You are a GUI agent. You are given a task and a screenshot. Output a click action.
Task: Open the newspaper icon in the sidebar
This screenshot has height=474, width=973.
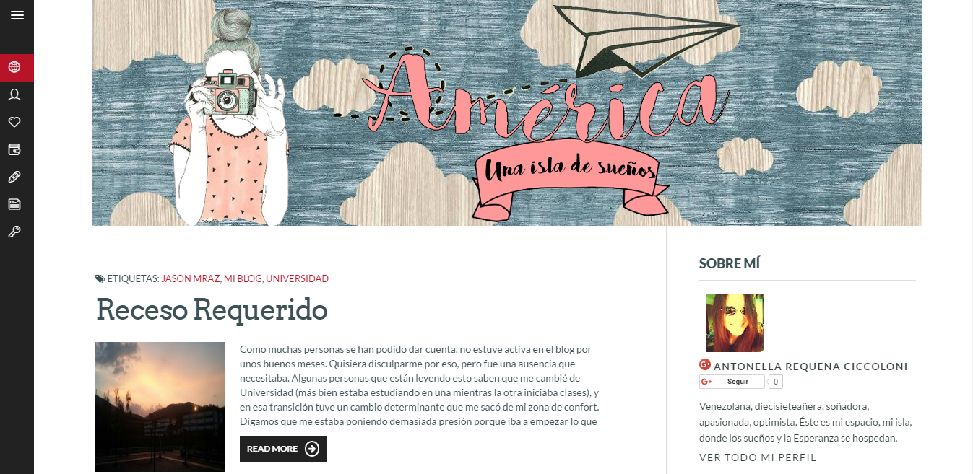point(14,204)
